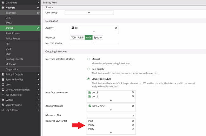Expand the VPN menu chevron
This screenshot has height=136, width=206.
38,85
